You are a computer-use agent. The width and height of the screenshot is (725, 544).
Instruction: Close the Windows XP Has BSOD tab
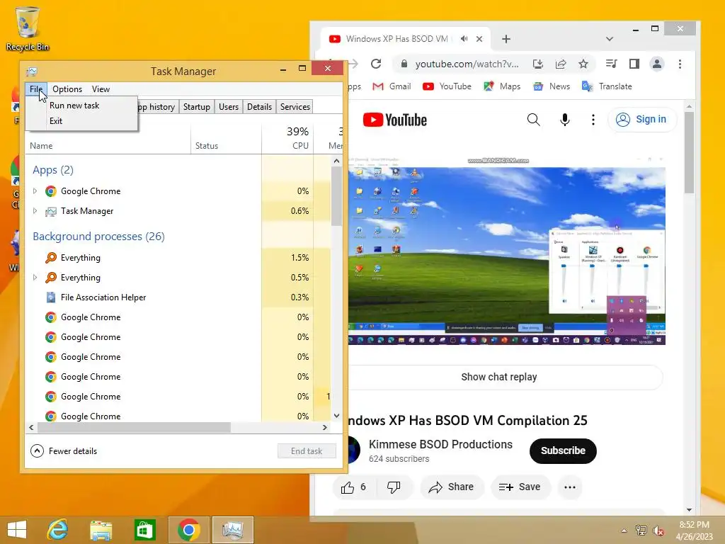479,40
